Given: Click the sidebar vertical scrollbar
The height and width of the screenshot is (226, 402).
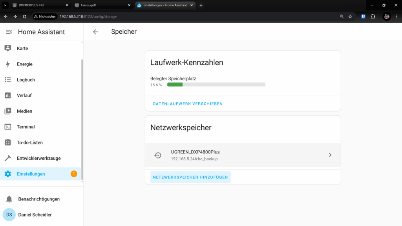Looking at the screenshot, I should click(82, 119).
